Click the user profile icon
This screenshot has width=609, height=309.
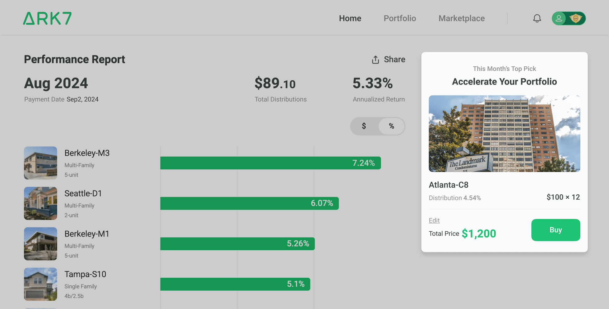coord(559,18)
